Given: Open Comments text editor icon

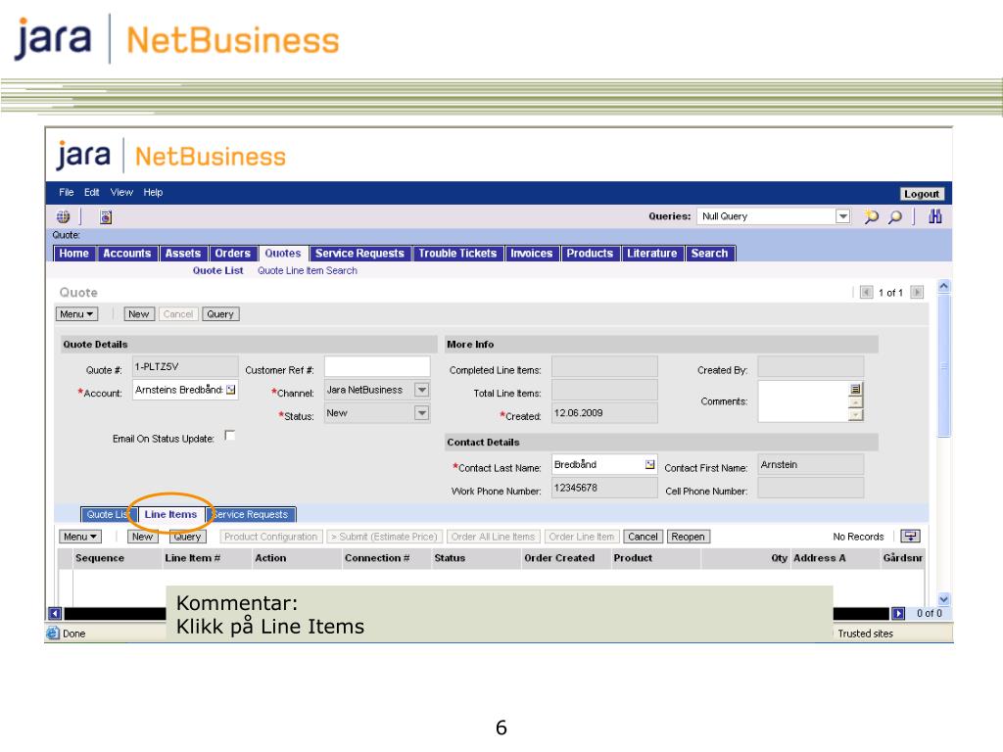Looking at the screenshot, I should click(855, 388).
